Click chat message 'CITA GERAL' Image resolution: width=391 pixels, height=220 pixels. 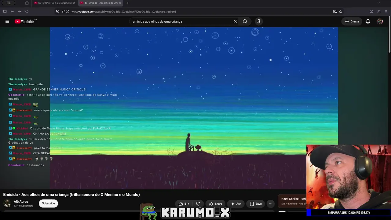click(x=42, y=153)
